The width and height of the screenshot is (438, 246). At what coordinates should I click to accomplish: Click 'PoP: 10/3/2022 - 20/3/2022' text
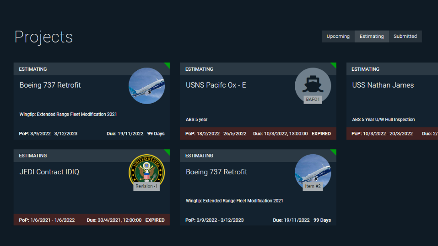point(382,134)
